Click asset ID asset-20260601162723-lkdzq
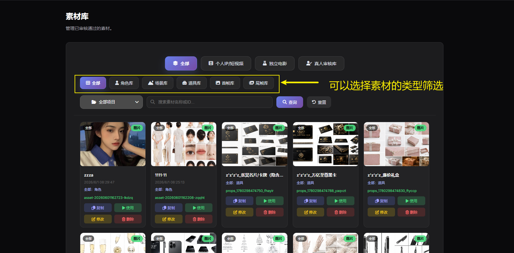The width and height of the screenshot is (514, 253). [109, 198]
